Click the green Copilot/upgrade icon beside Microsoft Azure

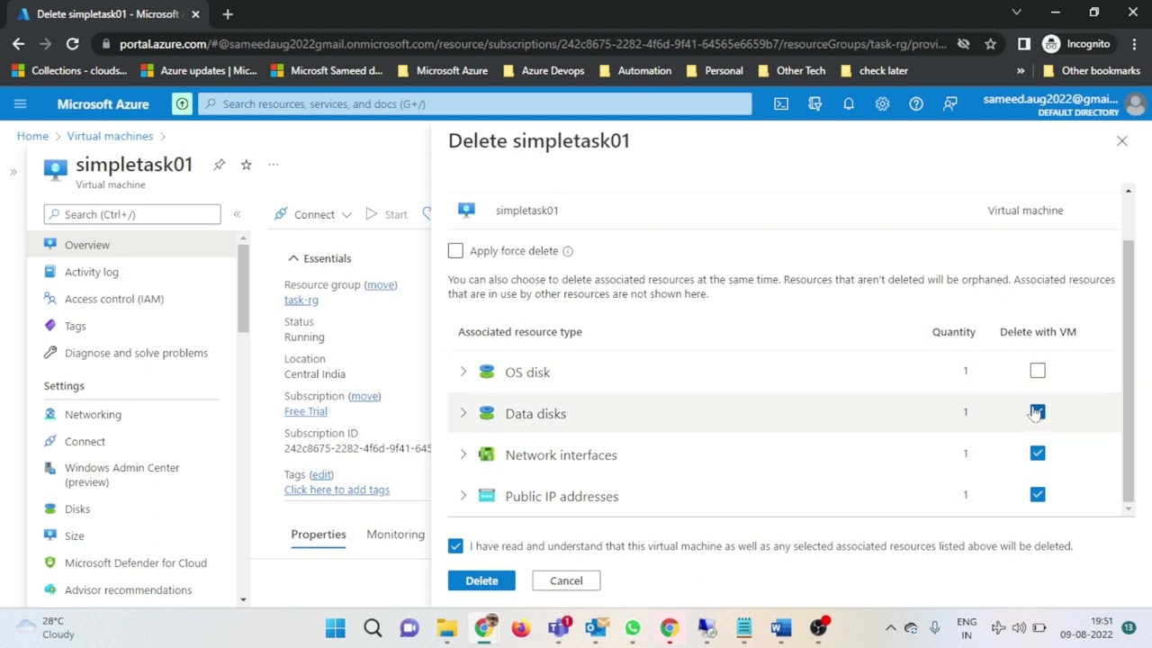182,103
